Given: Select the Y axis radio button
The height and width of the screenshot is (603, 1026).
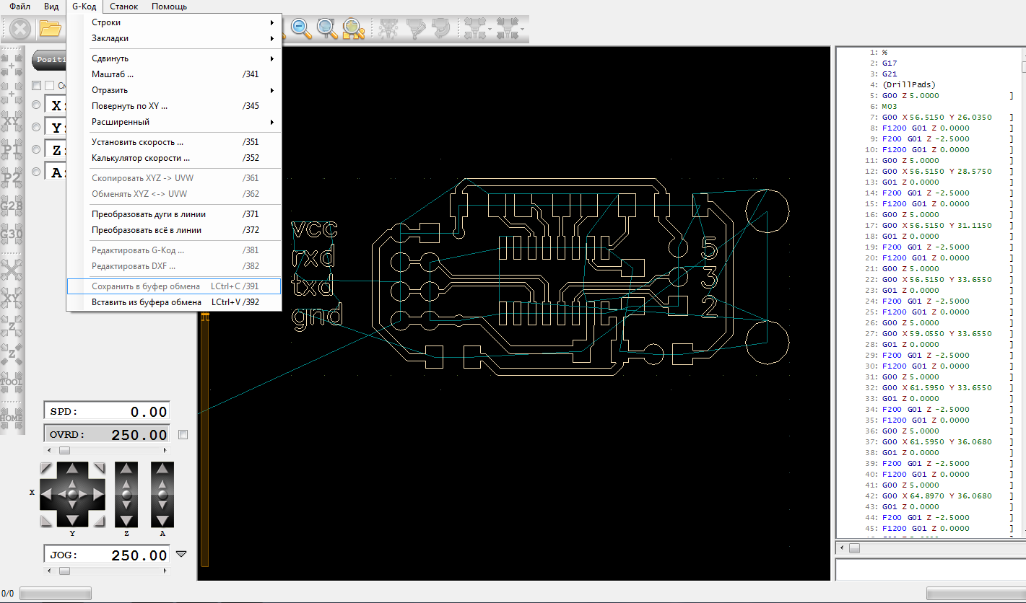Looking at the screenshot, I should click(36, 127).
